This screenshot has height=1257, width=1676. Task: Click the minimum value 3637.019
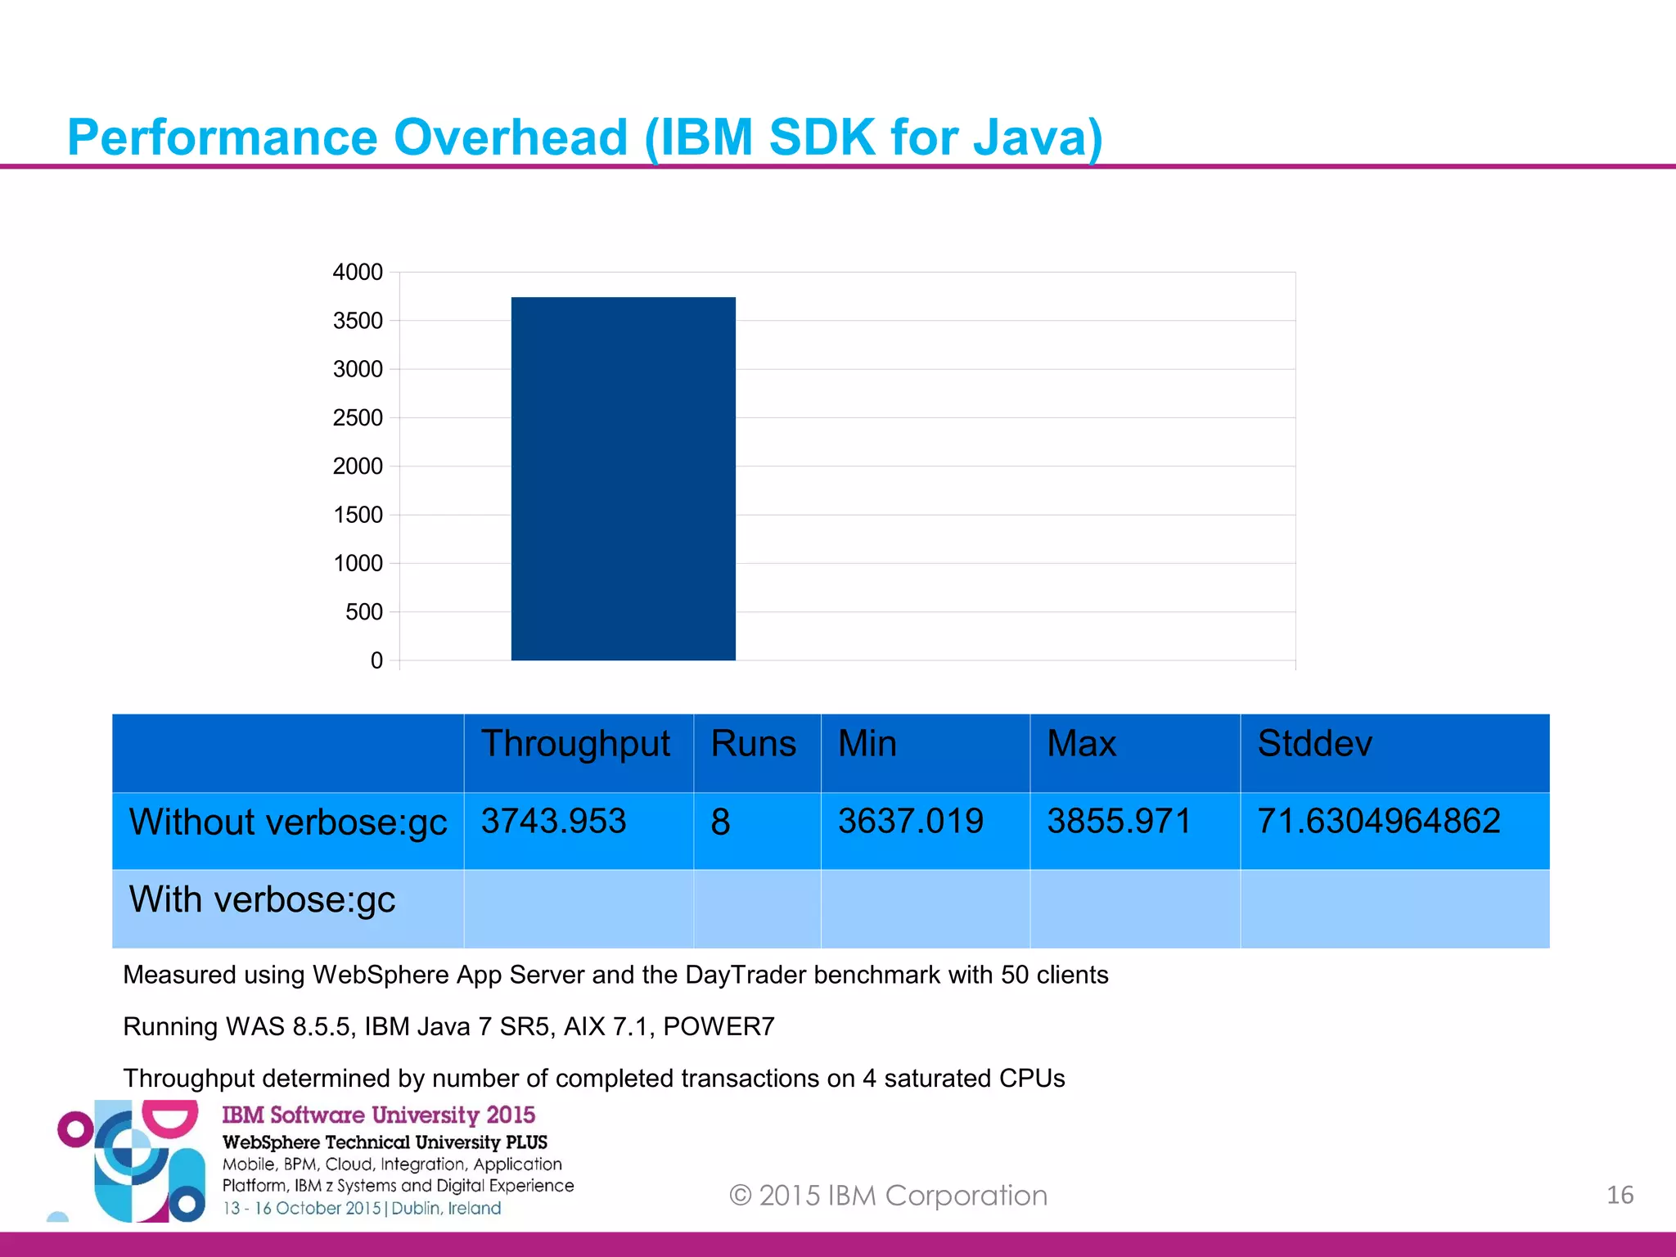point(910,821)
